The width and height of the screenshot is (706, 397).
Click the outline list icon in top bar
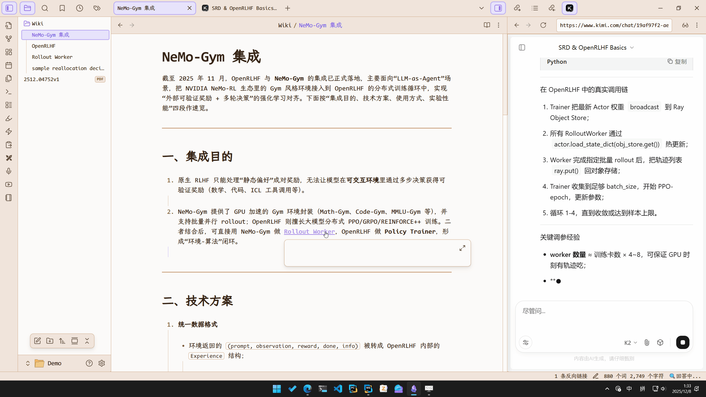point(535,8)
